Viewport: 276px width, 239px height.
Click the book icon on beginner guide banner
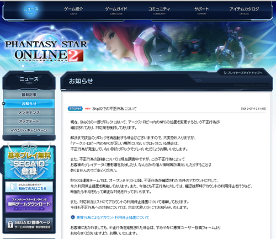click(x=13, y=187)
